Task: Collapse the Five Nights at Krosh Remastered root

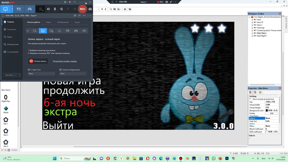Action: coord(250,17)
